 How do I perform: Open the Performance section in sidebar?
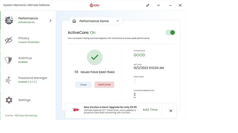28,20
